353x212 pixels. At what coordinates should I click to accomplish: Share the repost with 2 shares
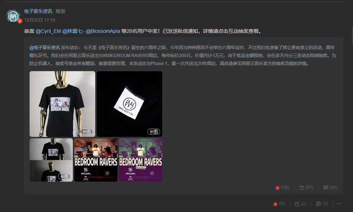(x=300, y=204)
